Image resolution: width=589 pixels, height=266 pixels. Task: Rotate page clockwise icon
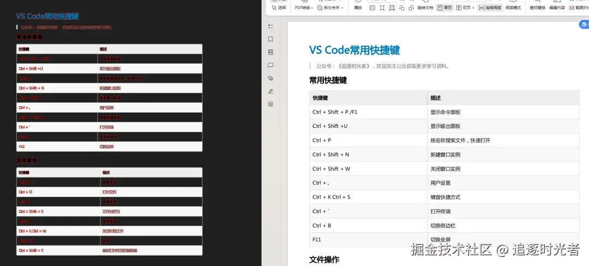[x=411, y=8]
